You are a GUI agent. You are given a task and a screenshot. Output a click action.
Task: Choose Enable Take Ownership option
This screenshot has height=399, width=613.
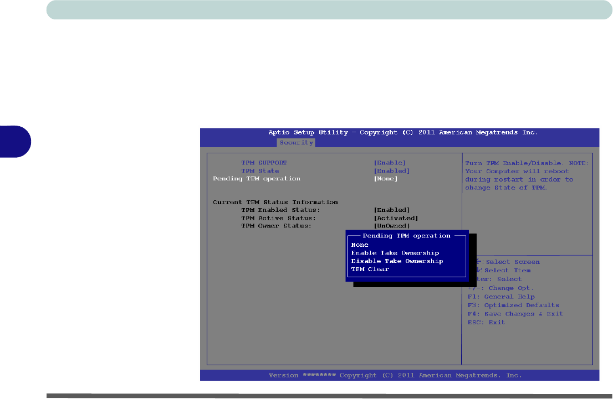(x=395, y=253)
